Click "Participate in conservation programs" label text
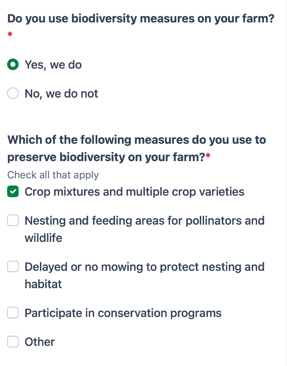287x366 pixels. click(x=123, y=313)
